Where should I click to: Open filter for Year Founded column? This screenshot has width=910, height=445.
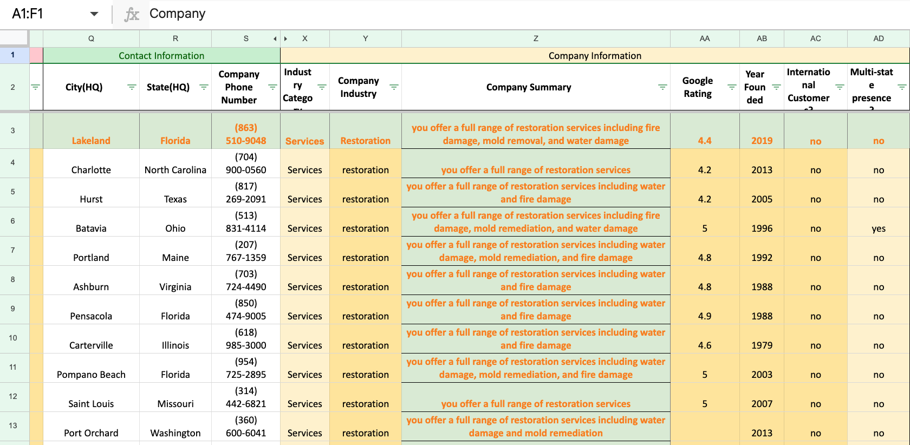tap(776, 87)
